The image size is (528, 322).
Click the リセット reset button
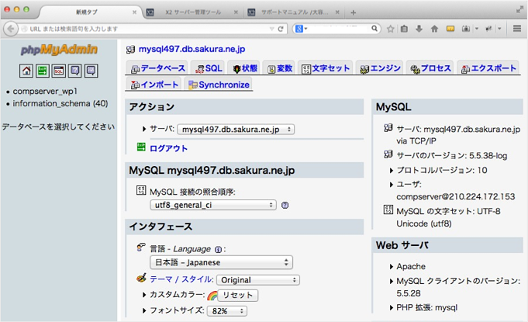pos(238,296)
